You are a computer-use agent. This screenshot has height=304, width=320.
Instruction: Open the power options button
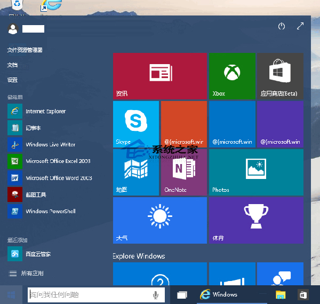point(282,26)
